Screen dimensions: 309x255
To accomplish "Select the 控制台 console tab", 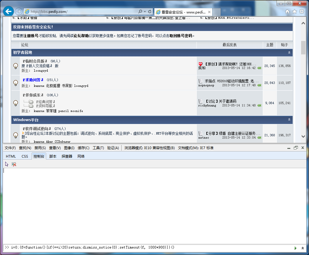I will 39,156.
